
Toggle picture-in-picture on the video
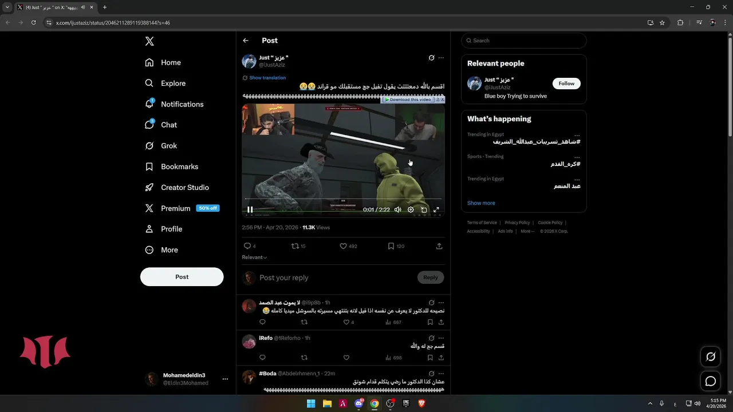pyautogui.click(x=424, y=209)
